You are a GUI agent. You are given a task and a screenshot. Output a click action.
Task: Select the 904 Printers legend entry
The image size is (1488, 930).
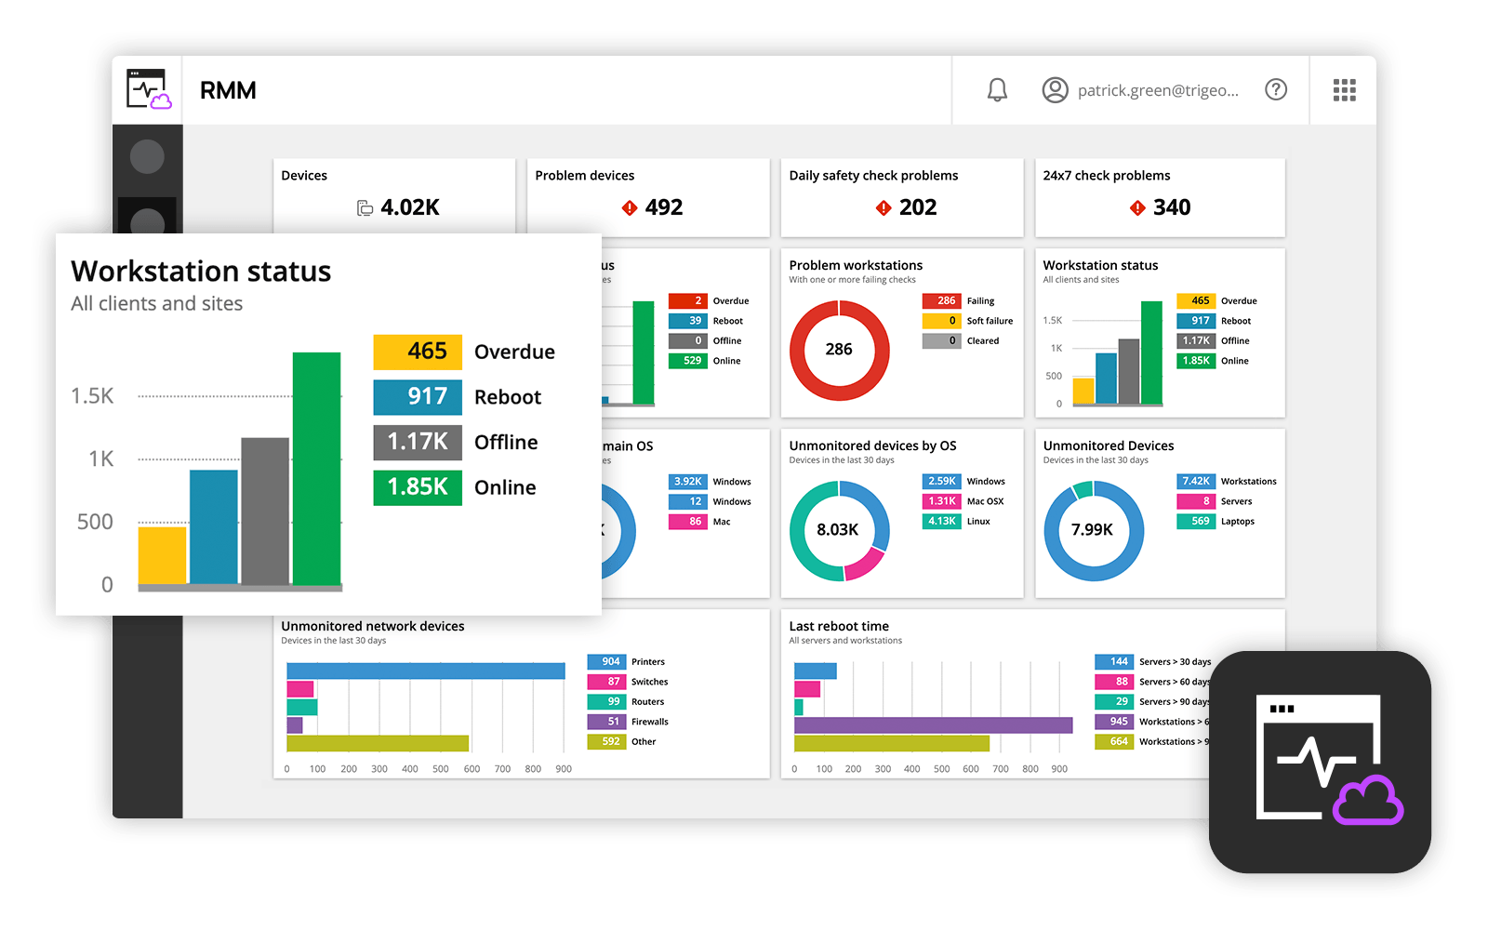[x=627, y=662]
